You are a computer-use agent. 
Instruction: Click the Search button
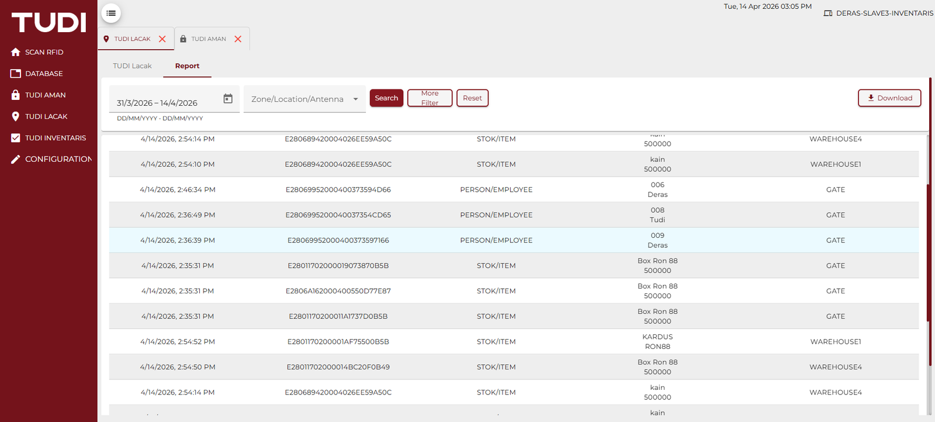[386, 98]
